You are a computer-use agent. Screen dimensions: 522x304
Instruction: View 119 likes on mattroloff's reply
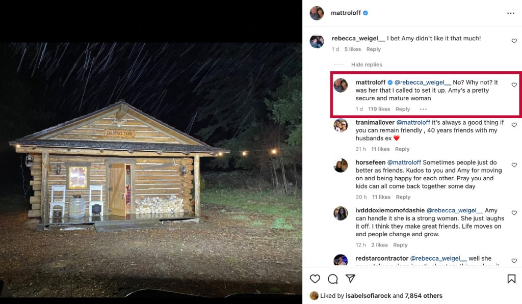pos(379,109)
